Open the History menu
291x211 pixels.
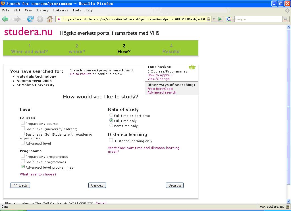tap(42, 11)
